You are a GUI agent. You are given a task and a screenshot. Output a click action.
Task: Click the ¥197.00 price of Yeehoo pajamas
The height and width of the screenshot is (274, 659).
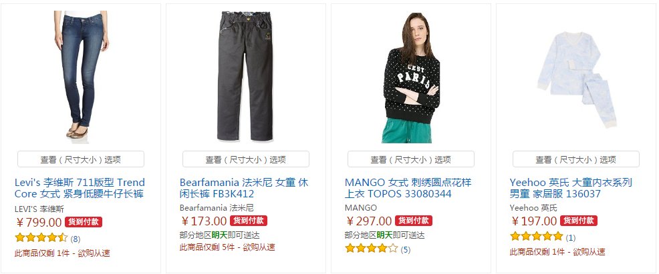click(534, 221)
